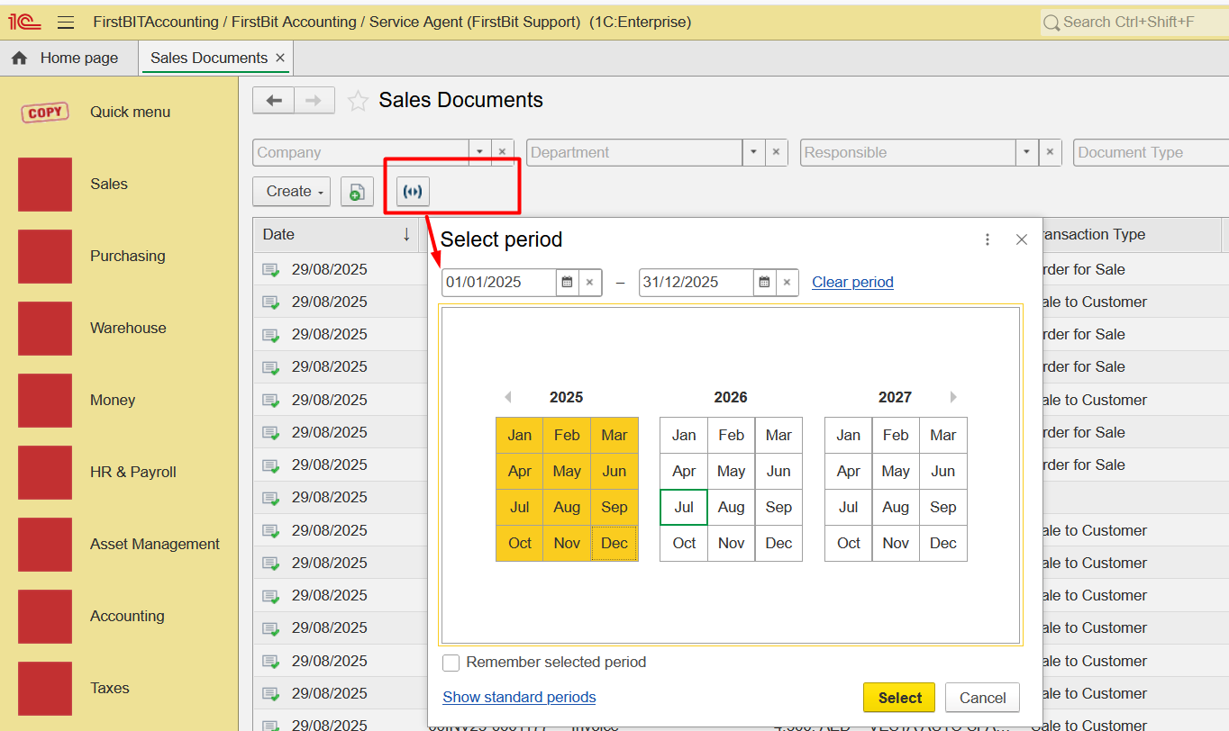1229x731 pixels.
Task: Go back with the left arrow button
Action: pos(273,100)
